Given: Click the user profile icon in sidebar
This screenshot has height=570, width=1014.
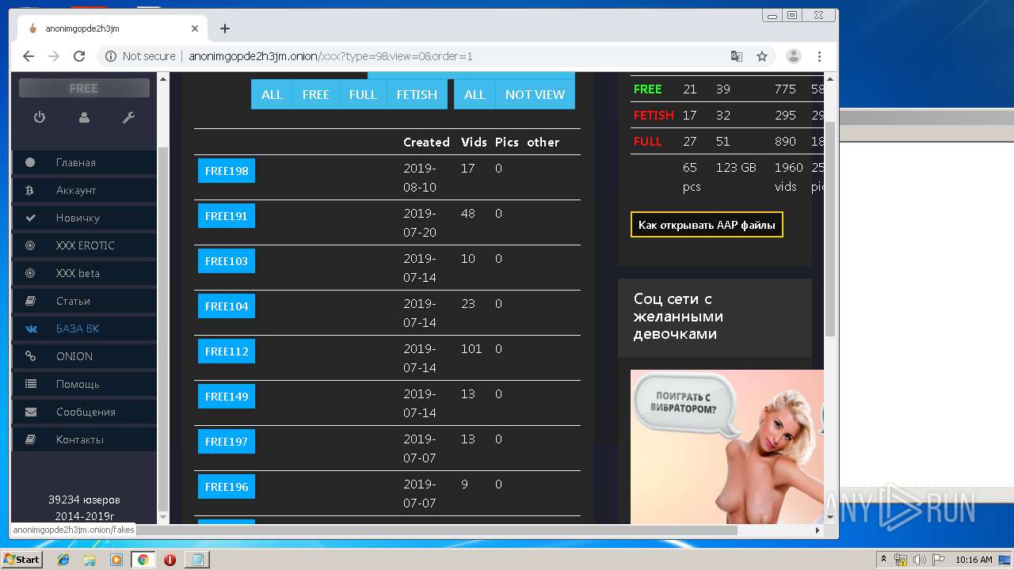Looking at the screenshot, I should pyautogui.click(x=84, y=117).
